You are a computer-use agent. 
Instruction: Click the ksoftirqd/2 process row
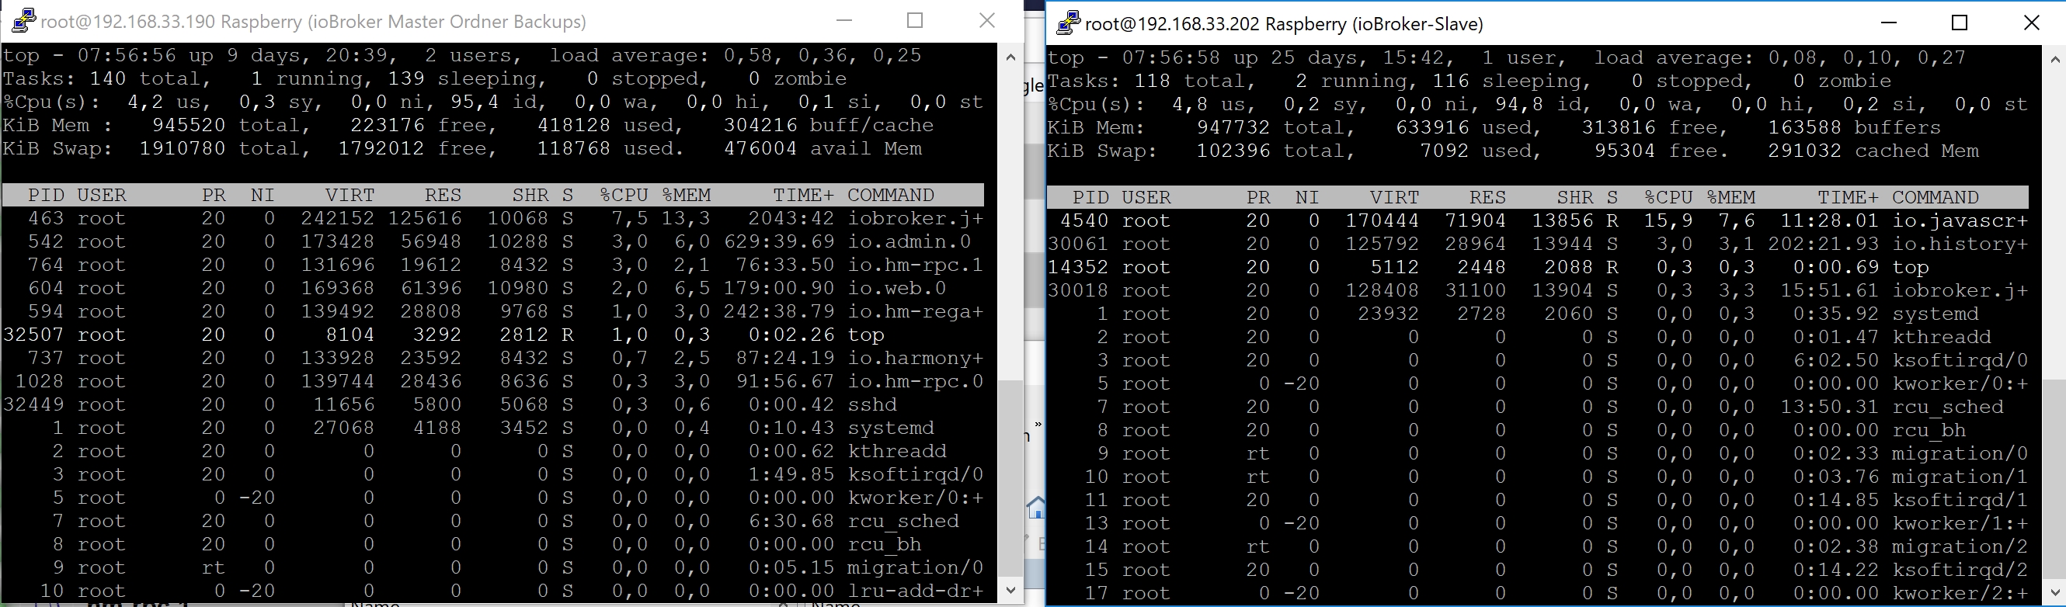click(x=1539, y=569)
